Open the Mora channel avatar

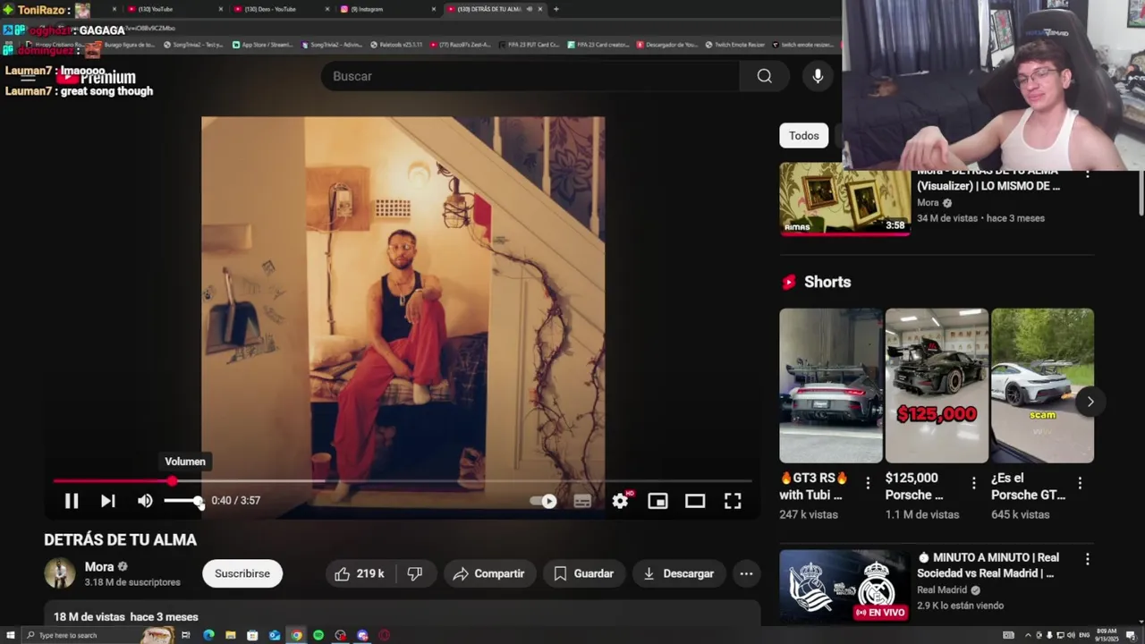pos(60,573)
